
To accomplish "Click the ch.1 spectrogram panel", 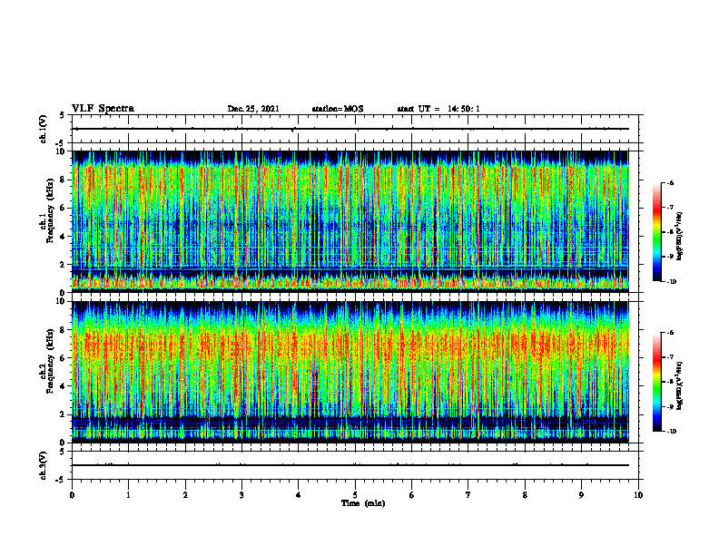I will 350,221.
